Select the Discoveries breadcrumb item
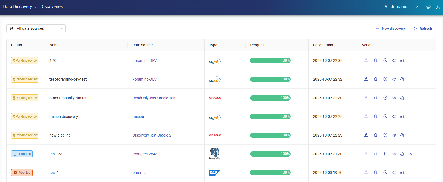The image size is (443, 182). click(x=52, y=7)
